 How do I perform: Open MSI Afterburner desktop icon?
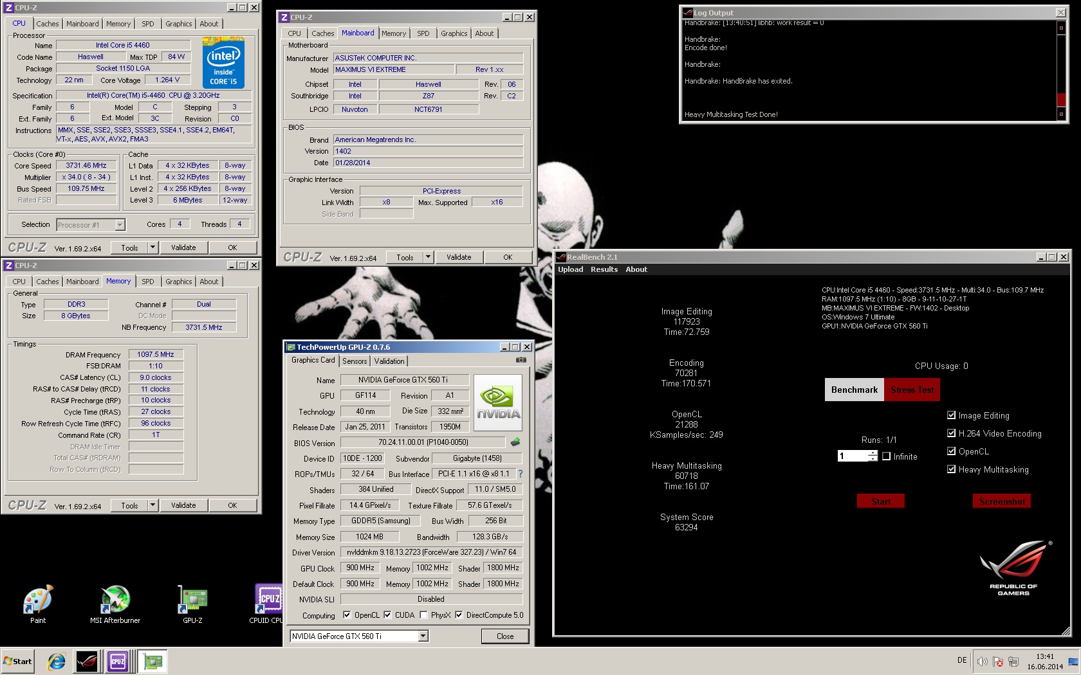point(115,604)
